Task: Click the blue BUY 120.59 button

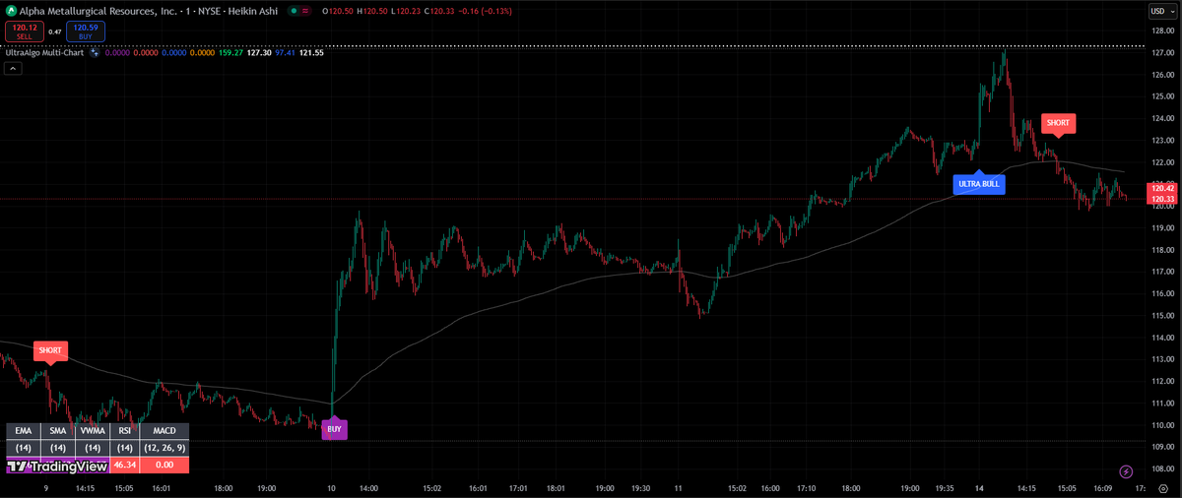Action: coord(86,31)
